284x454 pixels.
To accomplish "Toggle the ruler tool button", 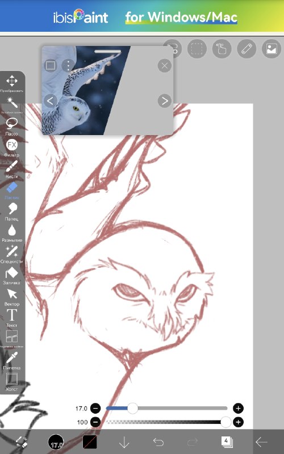I will coord(247,49).
